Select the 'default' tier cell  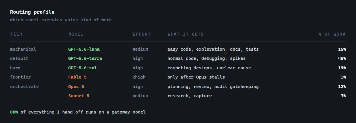[x=19, y=58]
